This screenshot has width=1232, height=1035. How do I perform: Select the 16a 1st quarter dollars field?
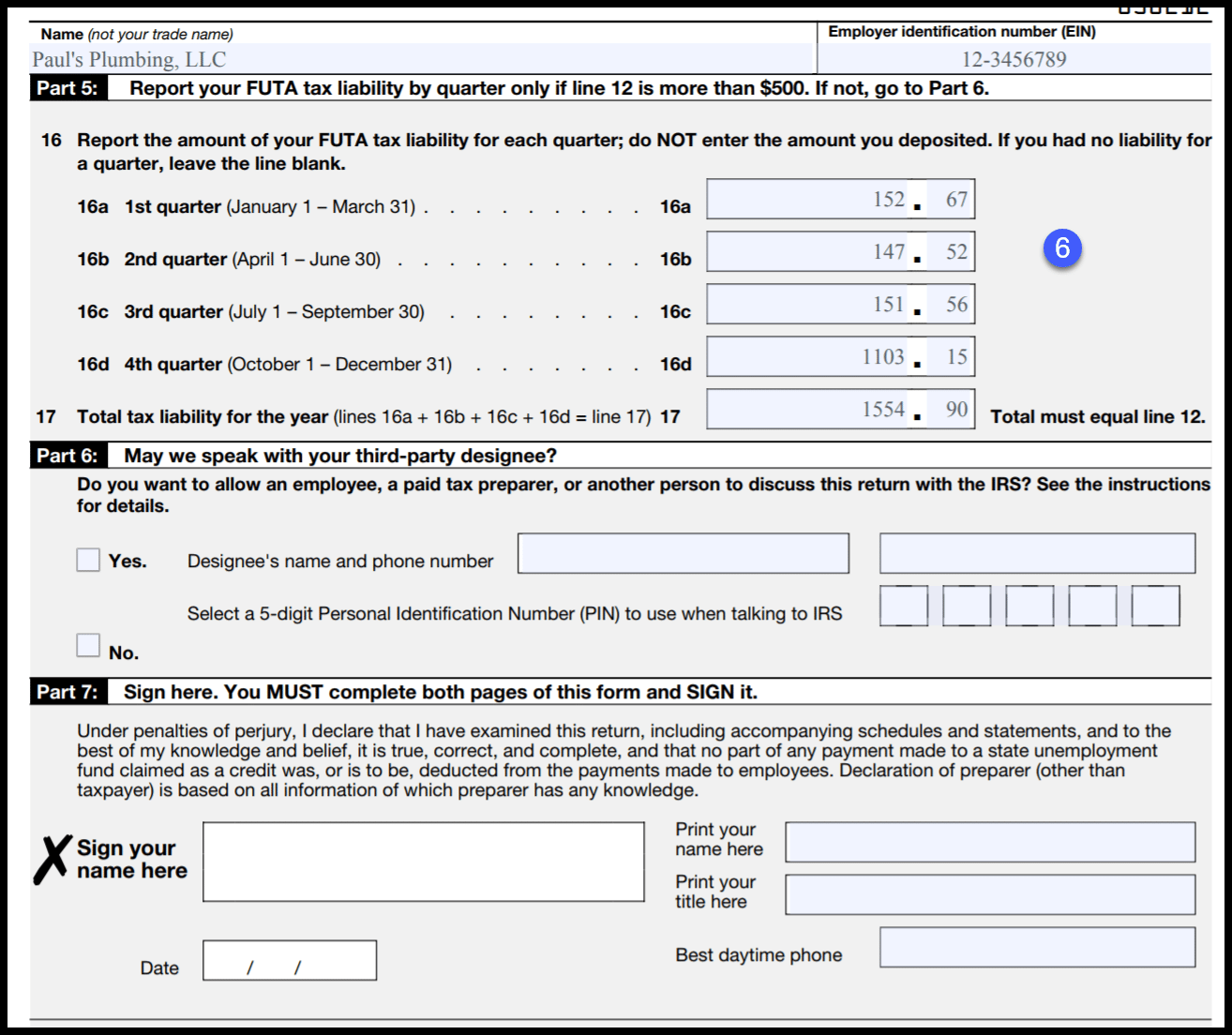[x=808, y=199]
